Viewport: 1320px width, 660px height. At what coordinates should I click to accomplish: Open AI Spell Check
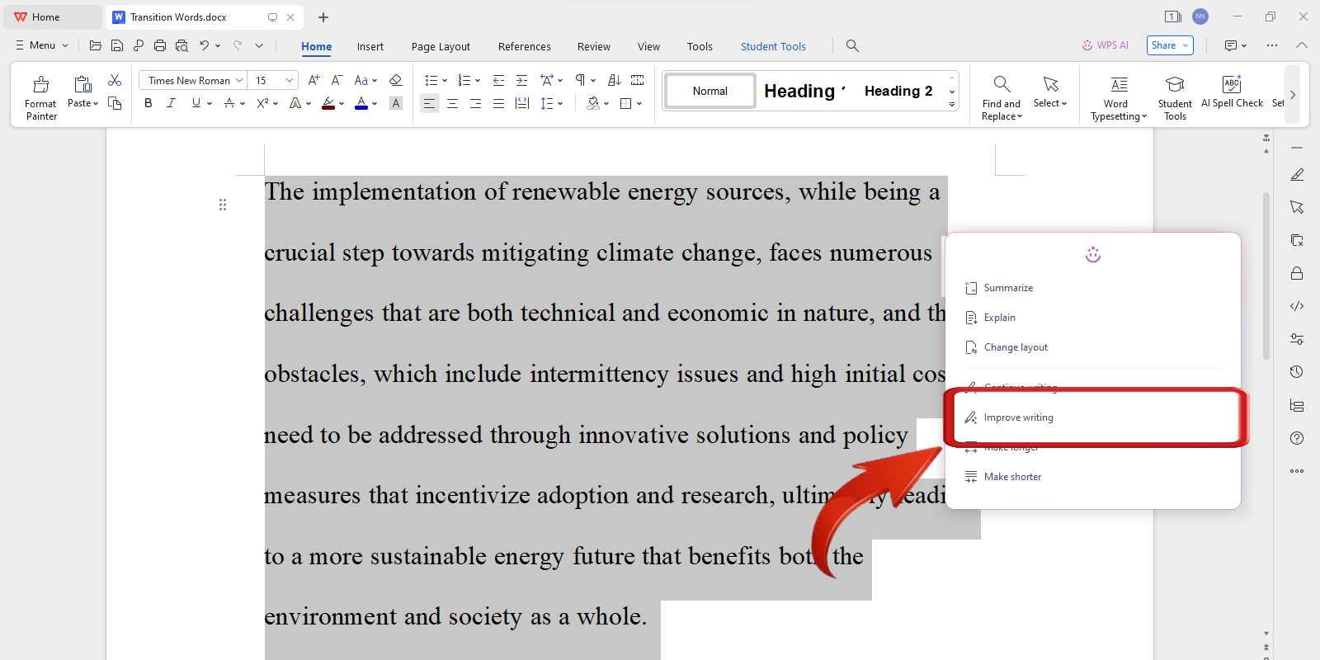1232,92
